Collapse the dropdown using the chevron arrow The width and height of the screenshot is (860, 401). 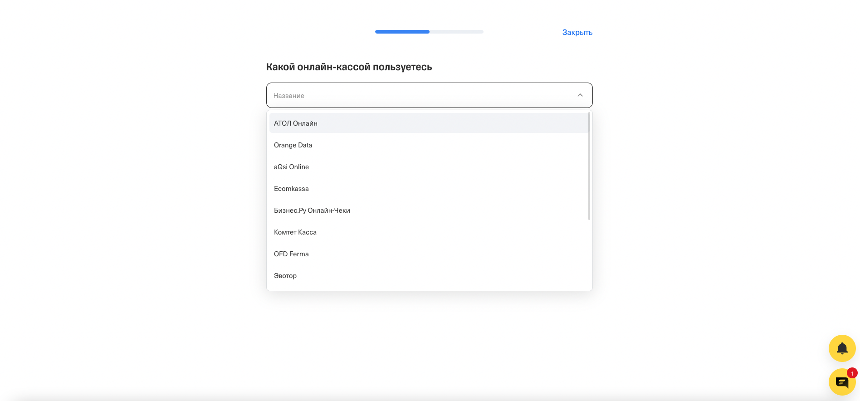pos(580,95)
